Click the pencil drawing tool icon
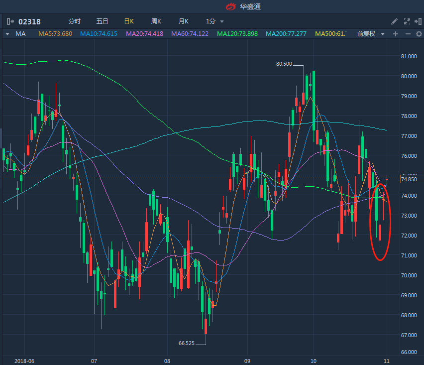424x365 pixels. [x=394, y=21]
